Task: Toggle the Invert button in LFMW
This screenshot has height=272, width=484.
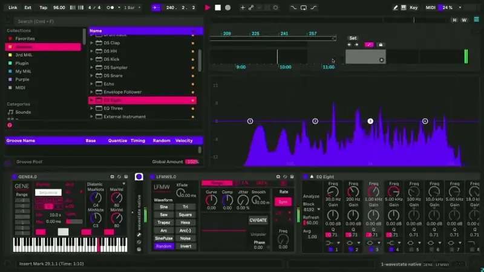Action: click(186, 246)
